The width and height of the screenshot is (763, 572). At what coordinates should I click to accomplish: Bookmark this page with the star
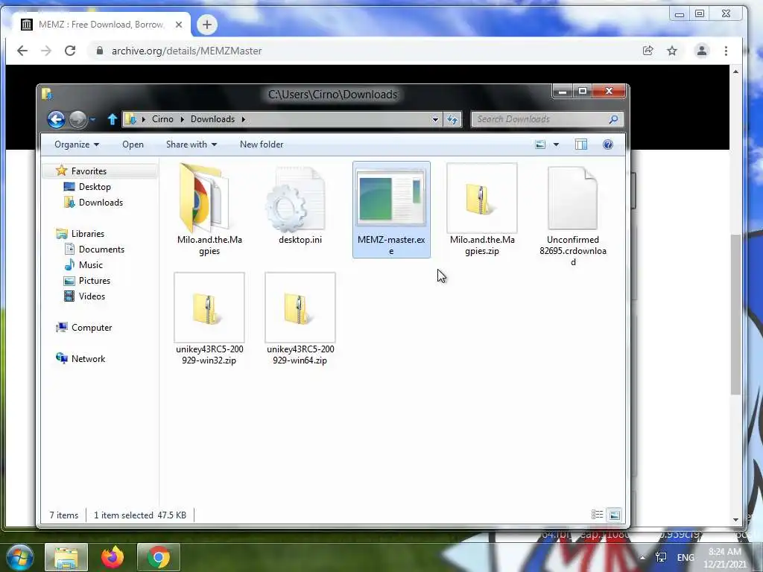point(672,51)
